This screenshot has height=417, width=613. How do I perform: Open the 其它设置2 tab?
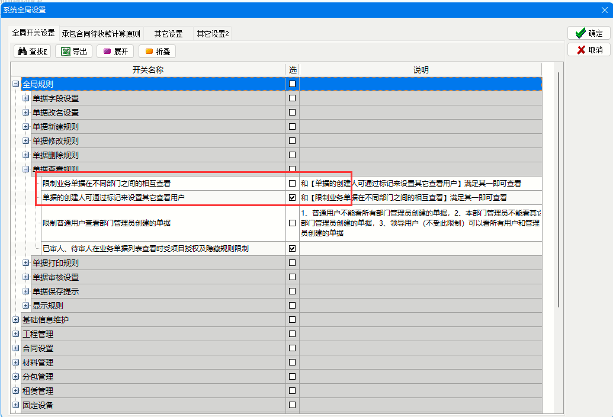213,34
